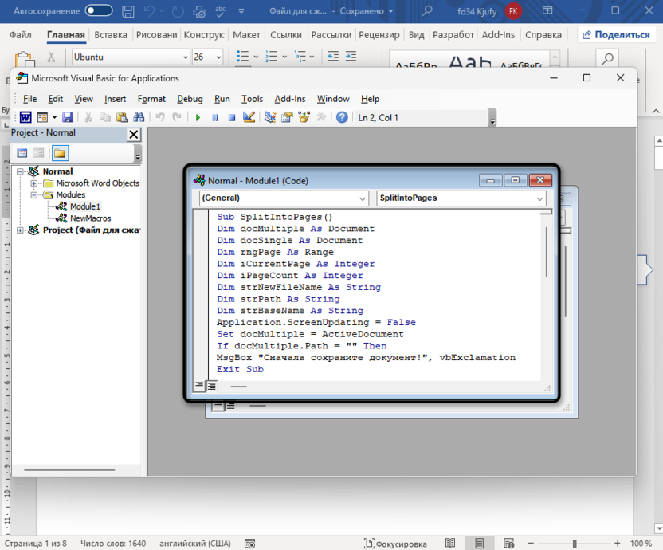Open the (General) object dropdown
This screenshot has height=550, width=663.
coord(284,198)
